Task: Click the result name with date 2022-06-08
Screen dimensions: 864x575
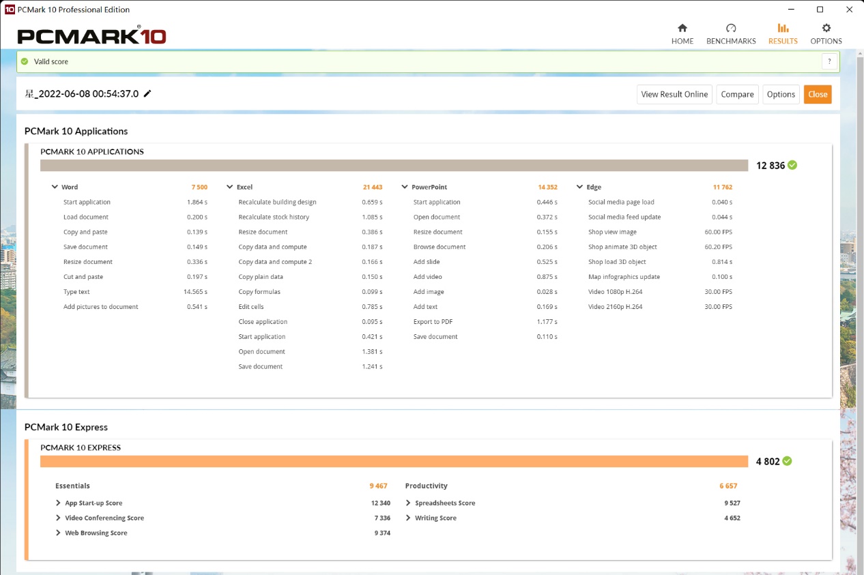Action: [81, 94]
